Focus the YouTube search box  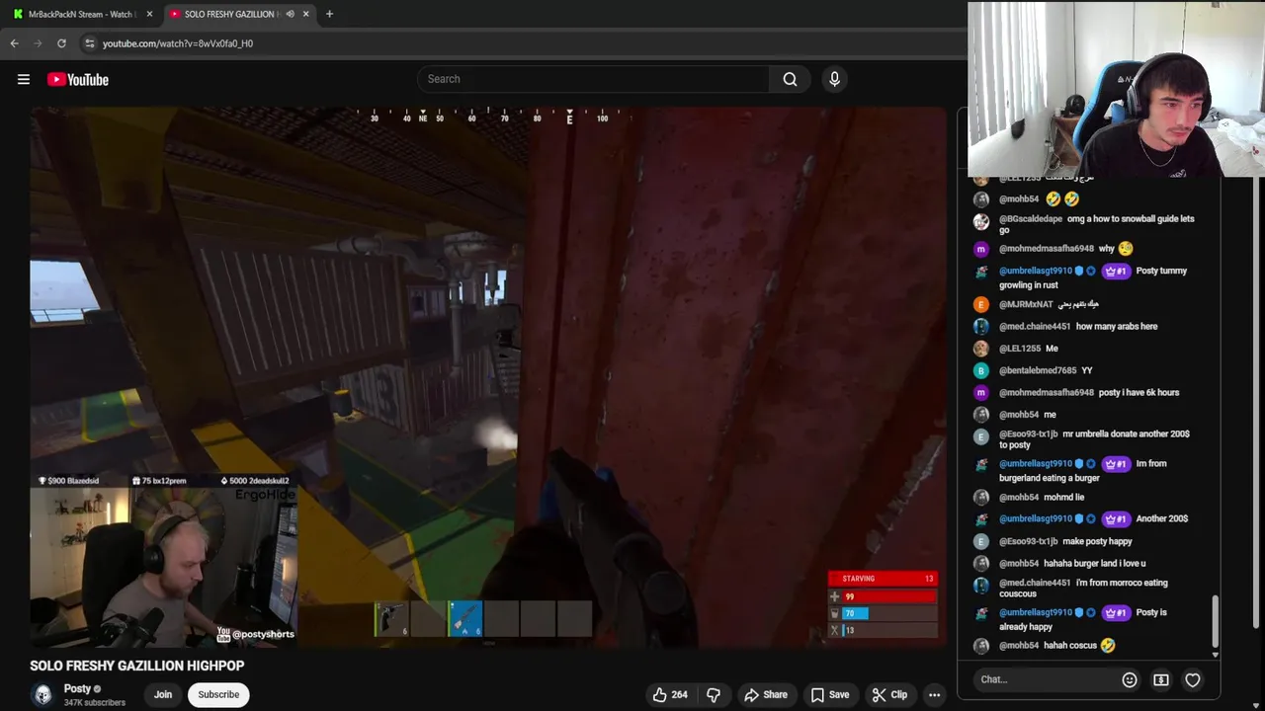[x=593, y=79]
